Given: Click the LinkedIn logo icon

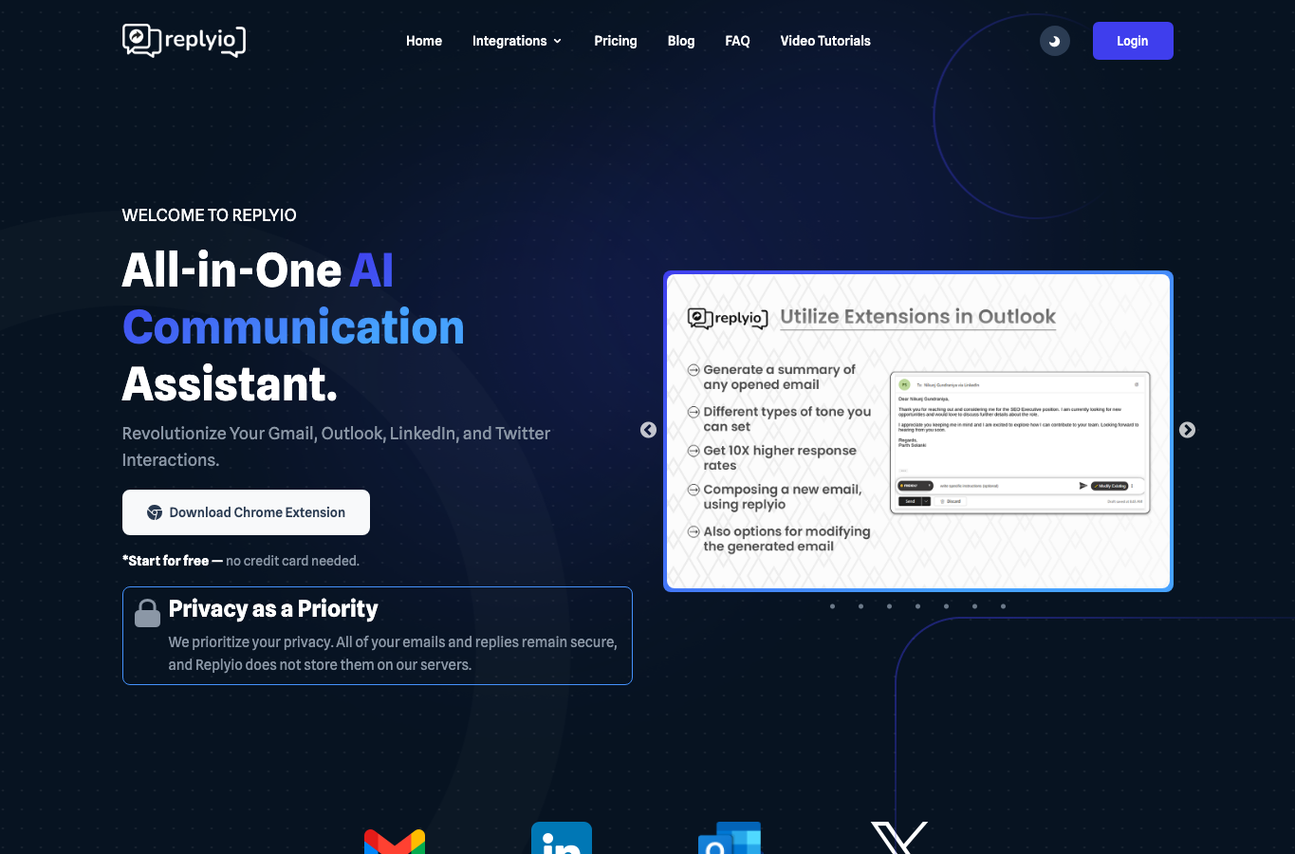Looking at the screenshot, I should (x=562, y=838).
